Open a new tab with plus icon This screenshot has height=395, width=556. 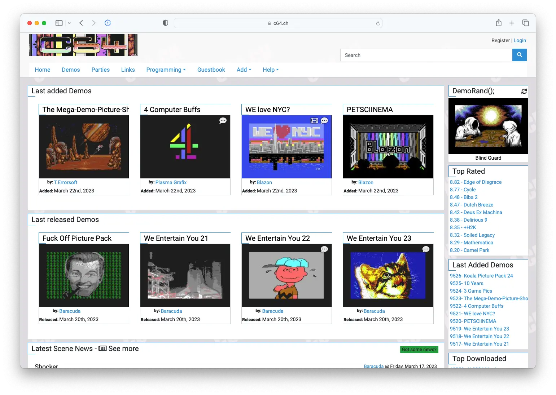512,23
